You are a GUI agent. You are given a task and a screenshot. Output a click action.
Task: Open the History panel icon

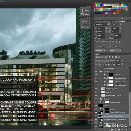click(83, 21)
